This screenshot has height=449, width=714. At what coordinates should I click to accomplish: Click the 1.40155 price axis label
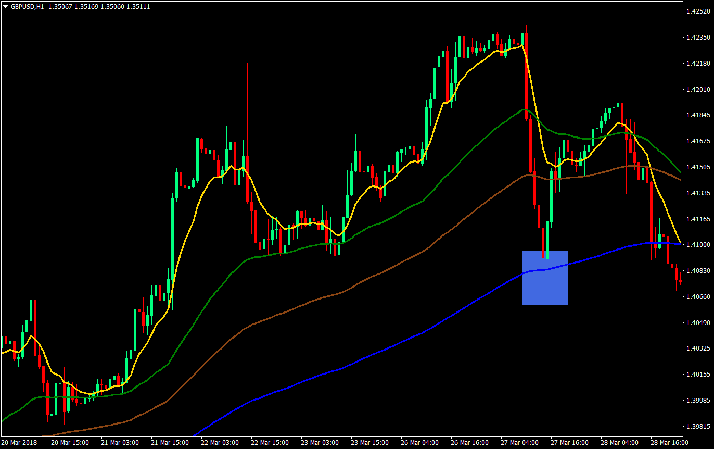click(698, 374)
